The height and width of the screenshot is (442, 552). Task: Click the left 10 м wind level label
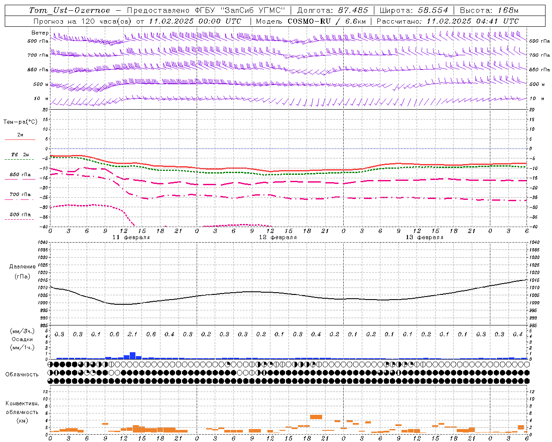(x=41, y=99)
